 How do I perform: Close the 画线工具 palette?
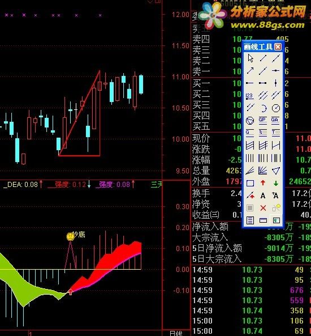278,46
